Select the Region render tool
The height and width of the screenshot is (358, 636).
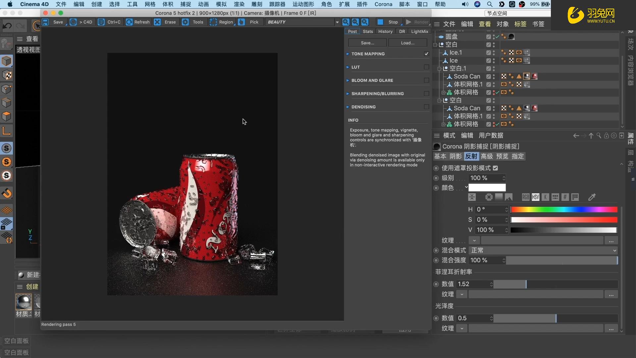(x=222, y=22)
